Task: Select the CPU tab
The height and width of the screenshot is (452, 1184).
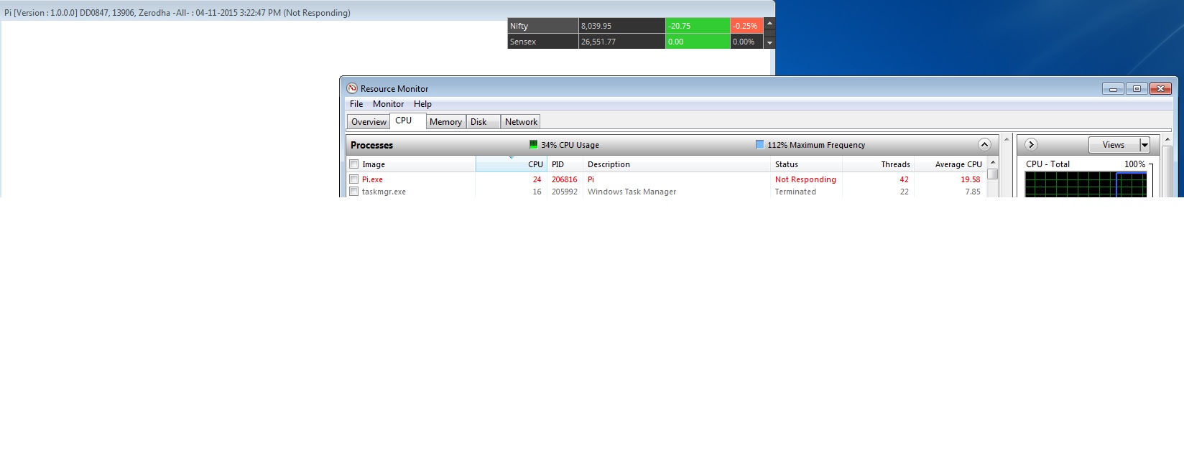Action: (407, 121)
